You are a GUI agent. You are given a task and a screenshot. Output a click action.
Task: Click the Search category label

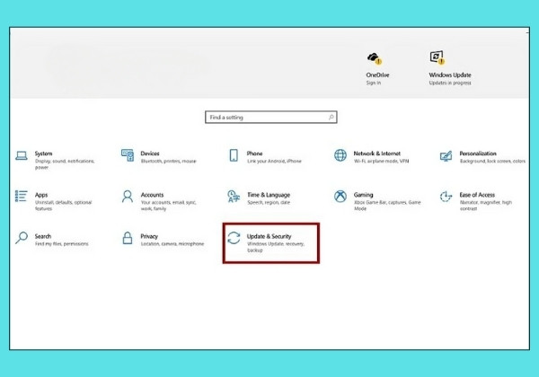(43, 236)
